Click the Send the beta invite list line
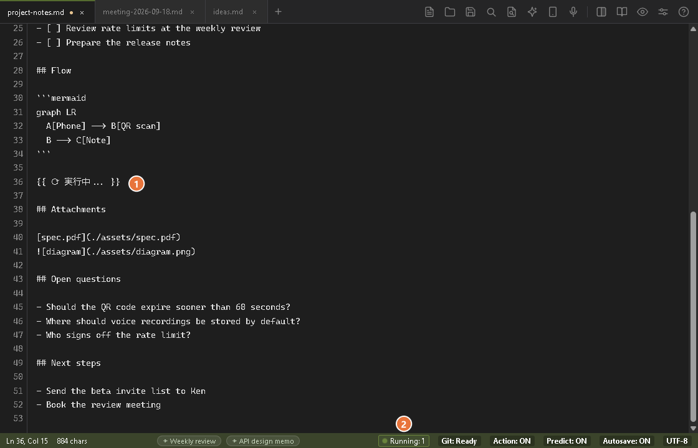This screenshot has width=698, height=448. pyautogui.click(x=121, y=391)
